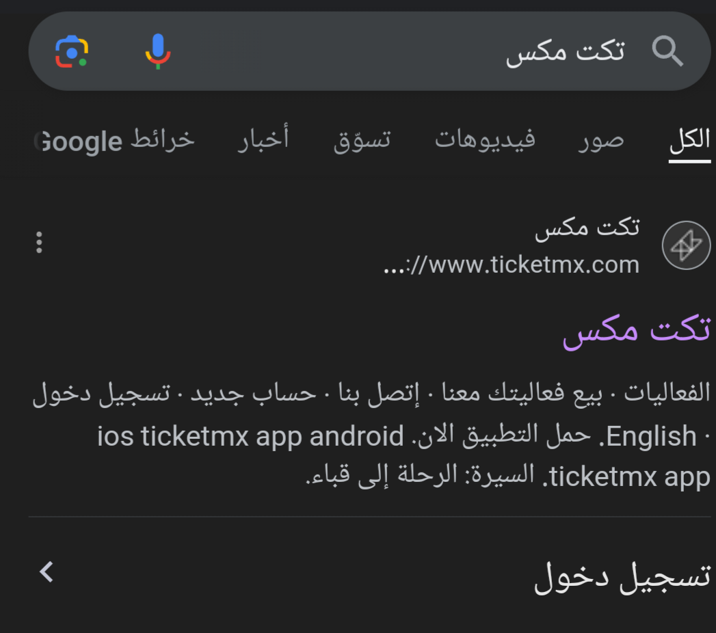The image size is (716, 633).
Task: Click the www.ticketmx.com URL text
Action: (x=512, y=265)
